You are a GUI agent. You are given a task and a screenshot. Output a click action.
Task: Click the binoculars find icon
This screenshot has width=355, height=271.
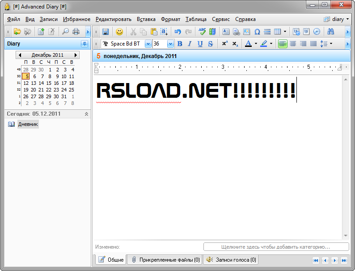(330, 32)
